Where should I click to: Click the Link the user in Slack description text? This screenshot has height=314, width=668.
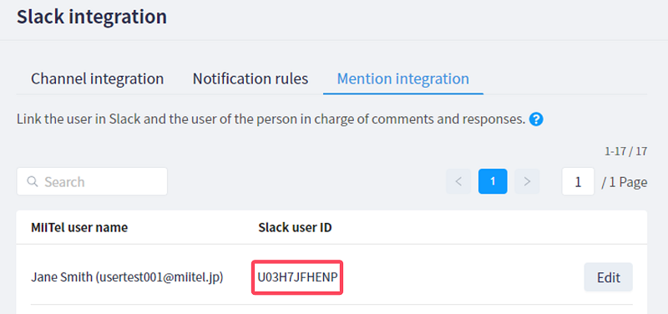coord(271,119)
